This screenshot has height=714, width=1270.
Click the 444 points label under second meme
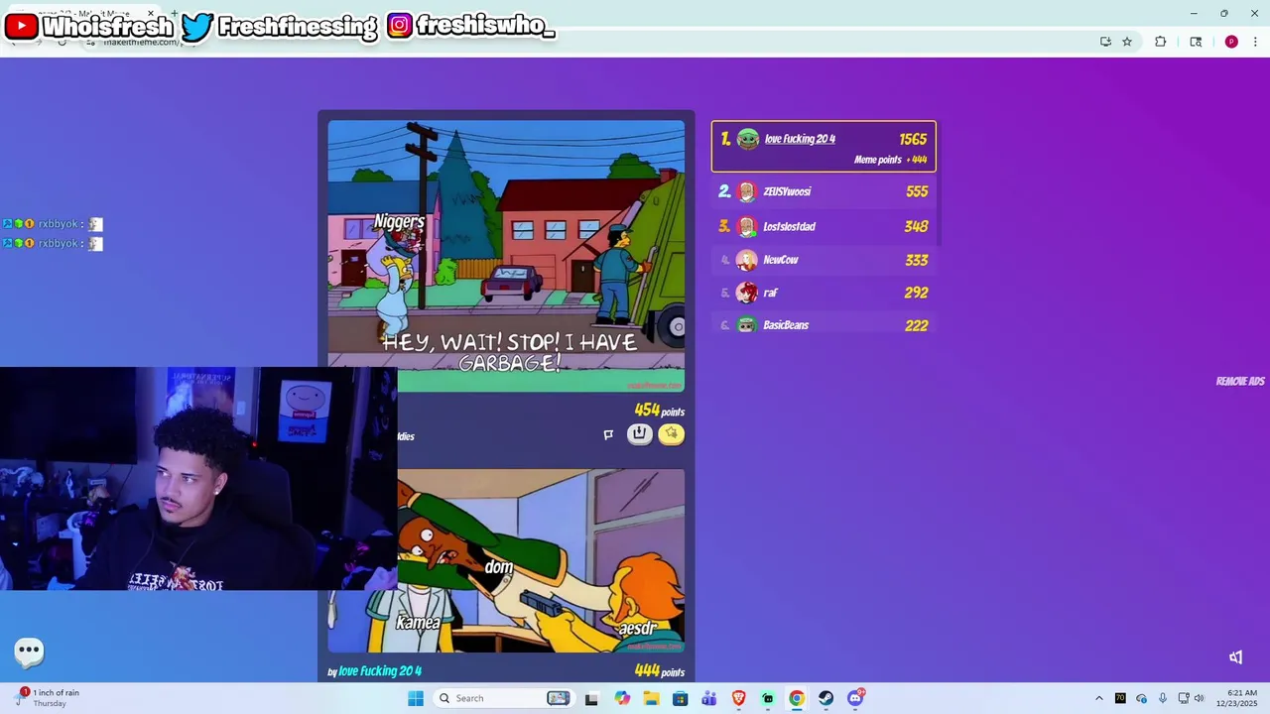coord(659,671)
